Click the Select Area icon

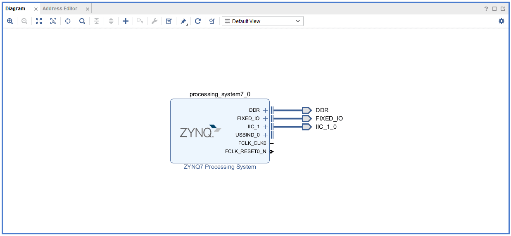click(53, 21)
